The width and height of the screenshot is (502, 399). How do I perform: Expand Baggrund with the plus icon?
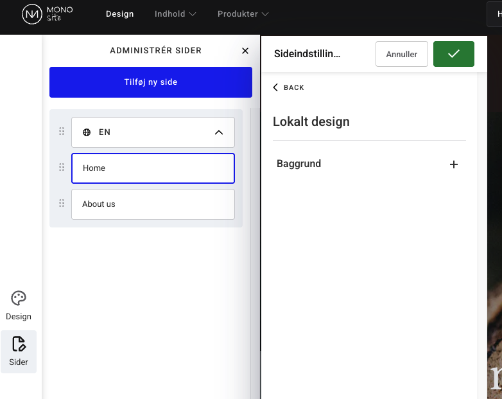pos(453,164)
